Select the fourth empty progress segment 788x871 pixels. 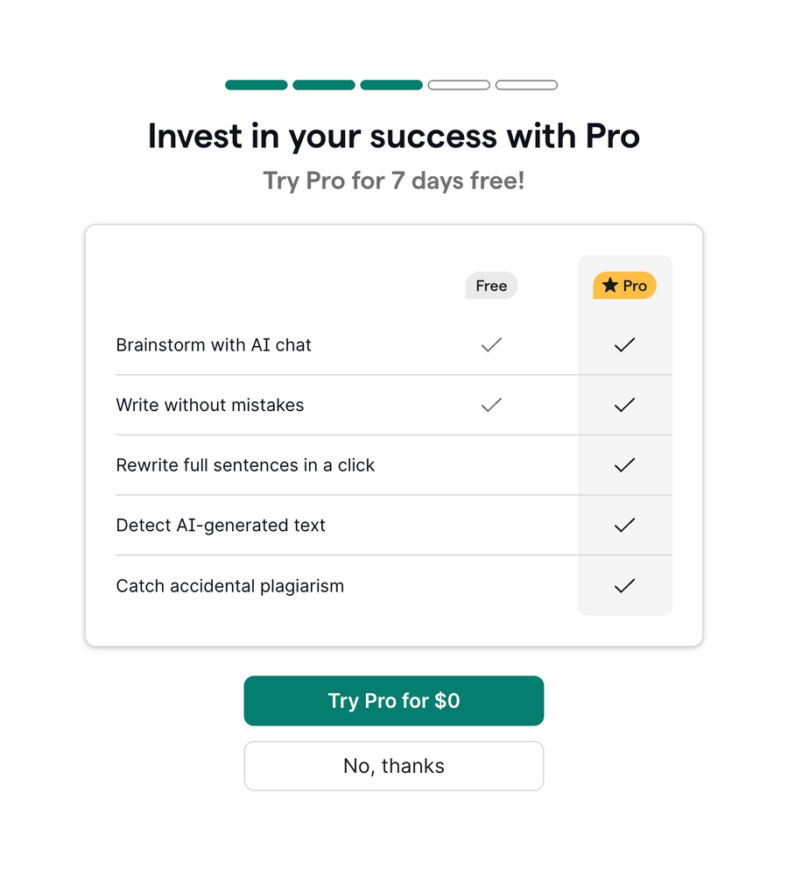459,84
